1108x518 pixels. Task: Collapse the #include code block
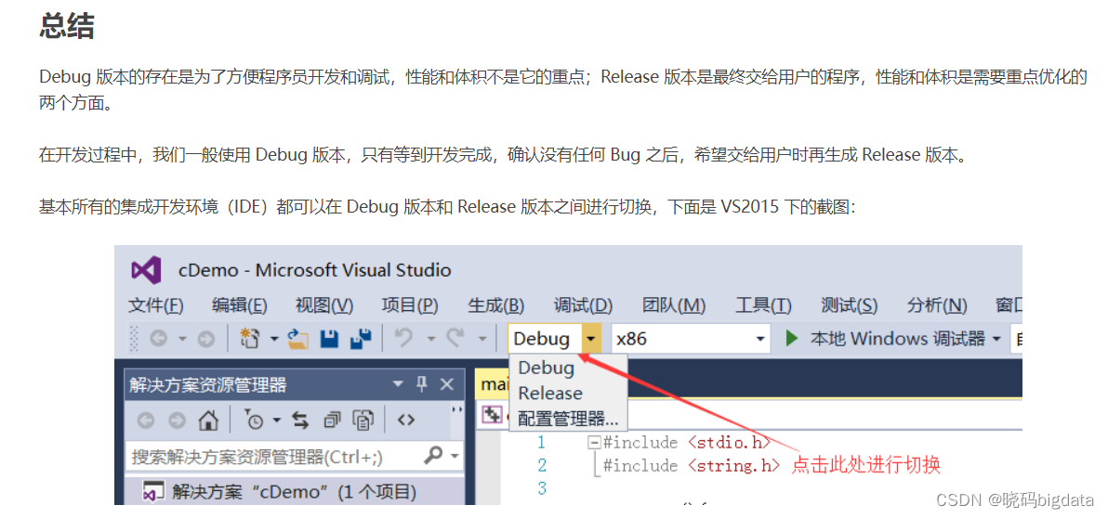click(x=594, y=443)
